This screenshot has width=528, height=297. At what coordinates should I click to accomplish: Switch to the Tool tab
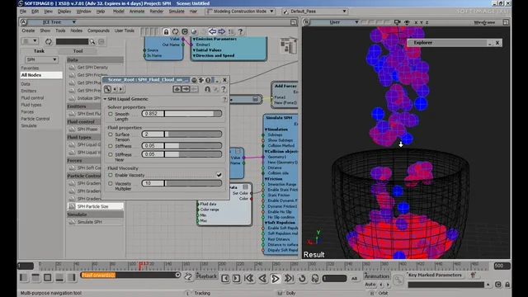[x=78, y=51]
